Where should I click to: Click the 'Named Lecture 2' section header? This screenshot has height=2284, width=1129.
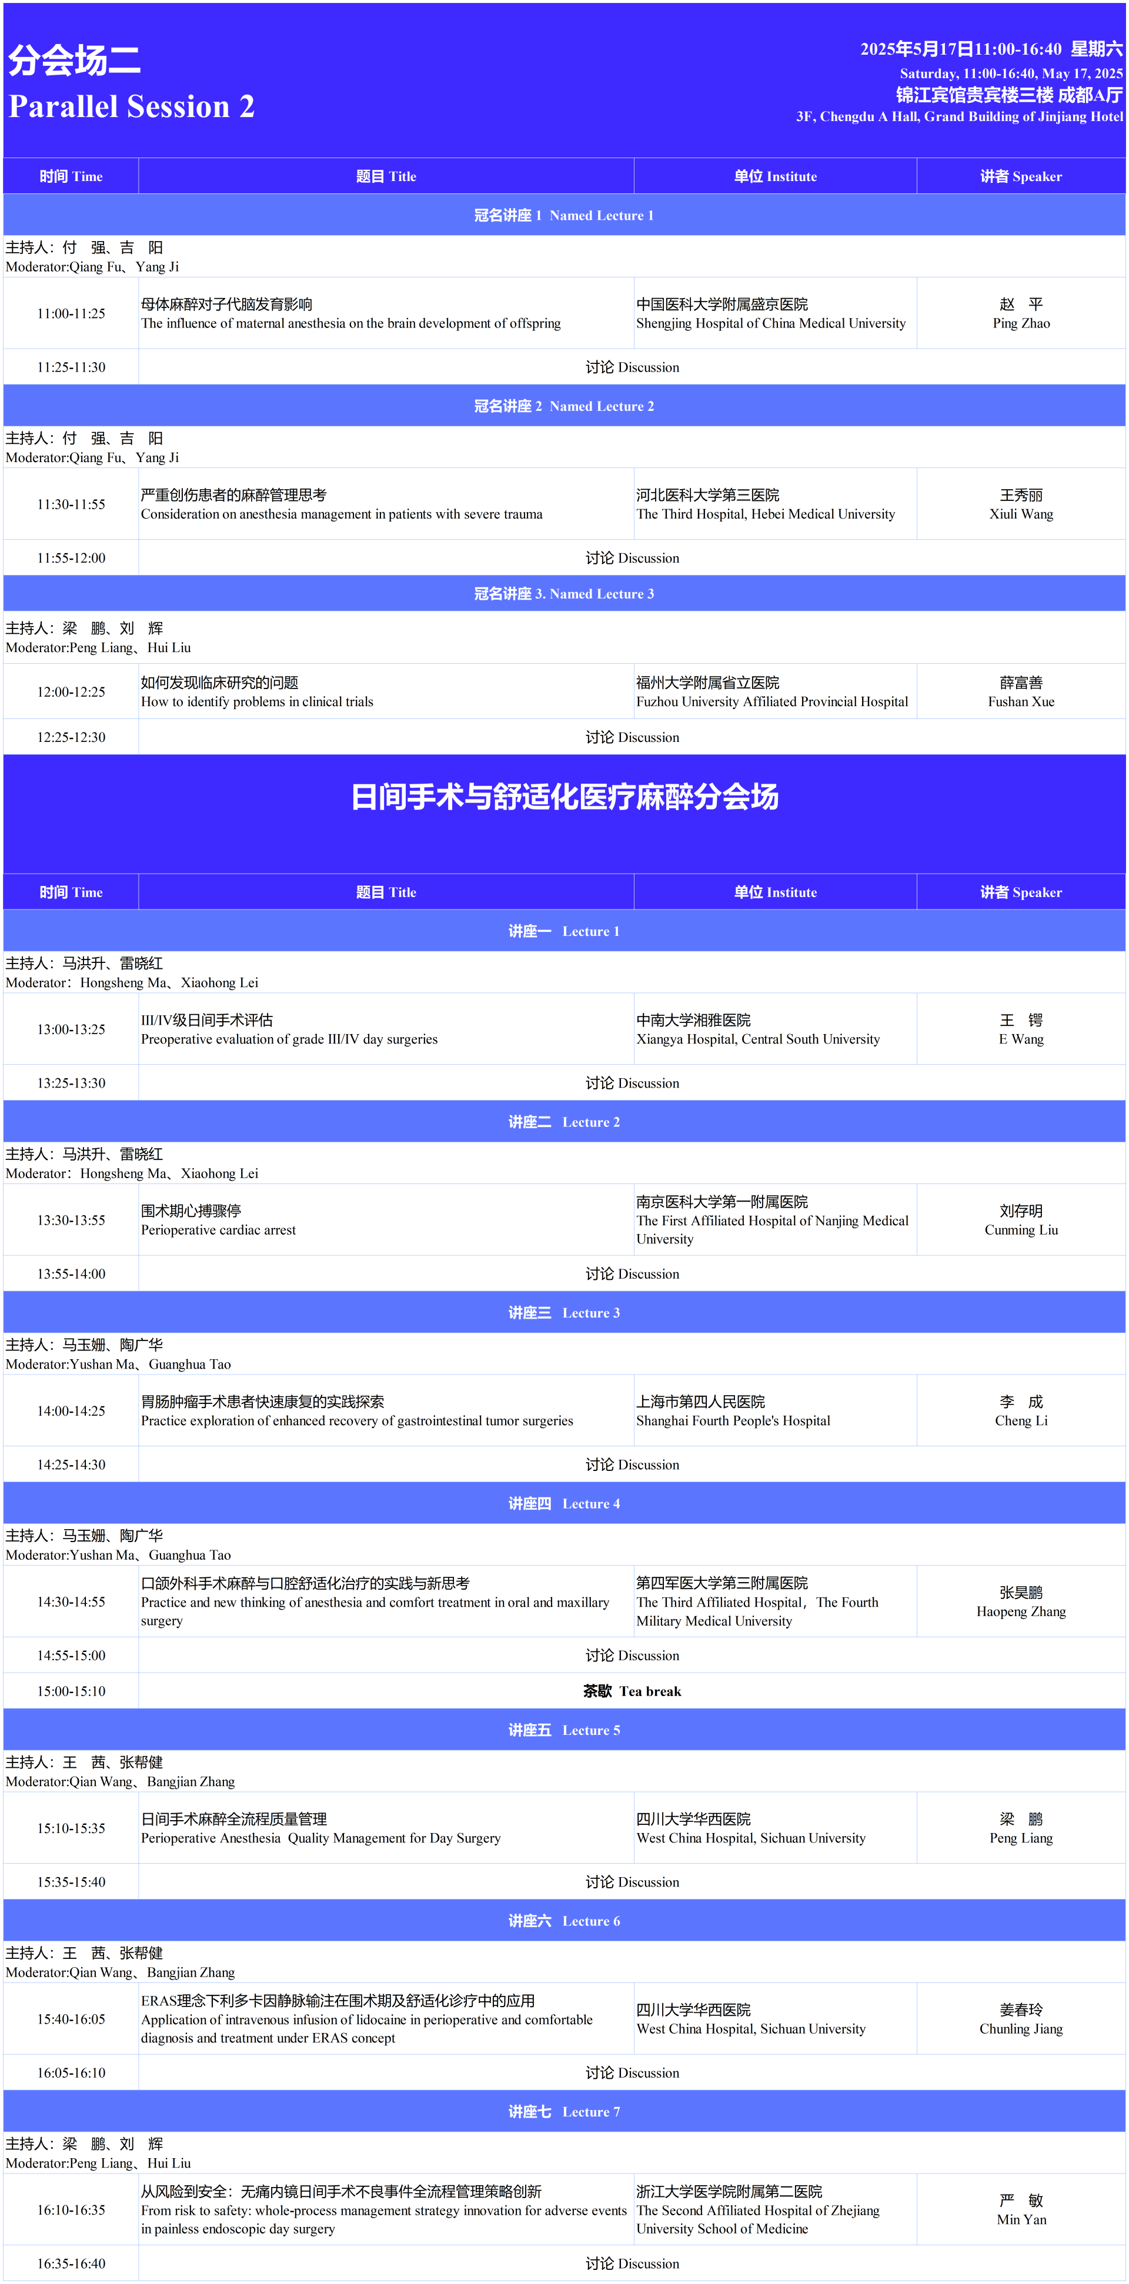(564, 406)
